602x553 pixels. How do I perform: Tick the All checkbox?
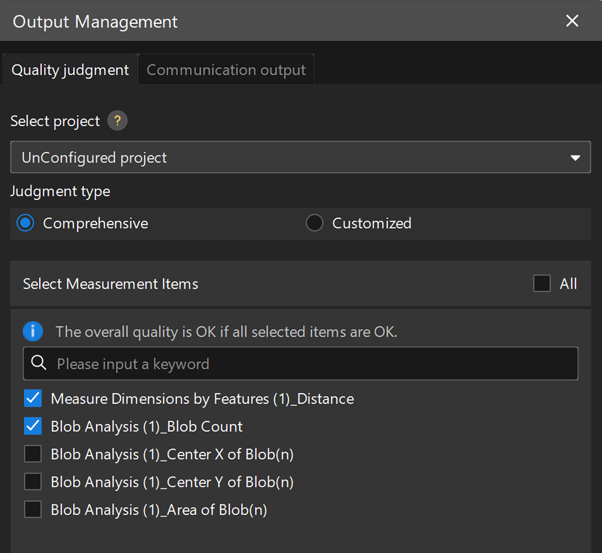(542, 283)
